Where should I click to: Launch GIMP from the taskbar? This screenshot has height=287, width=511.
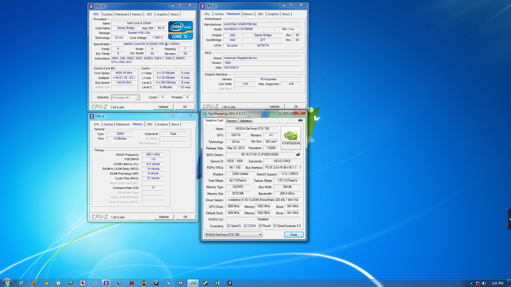71,283
